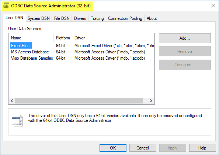Image resolution: width=219 pixels, height=155 pixels.
Task: Click the Microsoft Excel Driver cell
Action: click(x=114, y=46)
